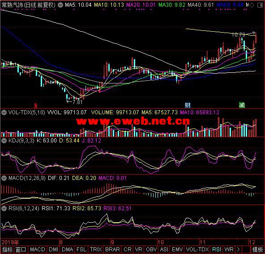
Task: Click the 10 month marker on timeline
Action: click(x=161, y=242)
